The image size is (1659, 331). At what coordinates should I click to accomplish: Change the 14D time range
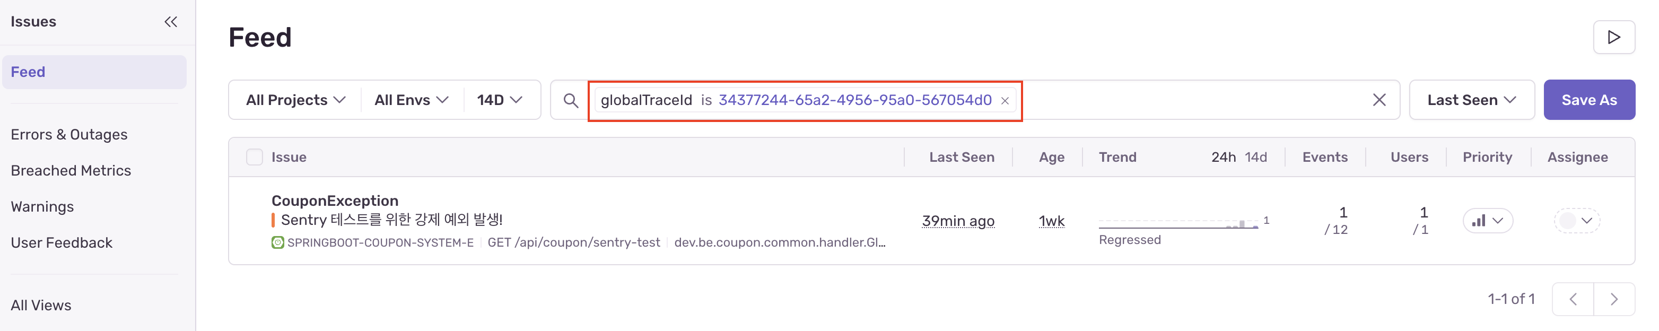pos(499,100)
